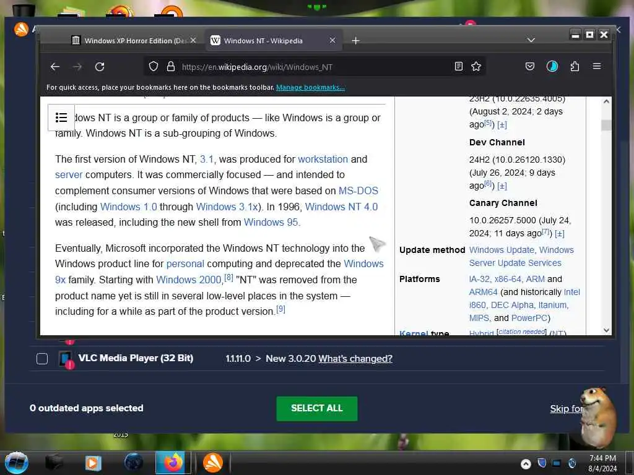Click the VLC Media Player app icon
This screenshot has width=634, height=475.
65,359
